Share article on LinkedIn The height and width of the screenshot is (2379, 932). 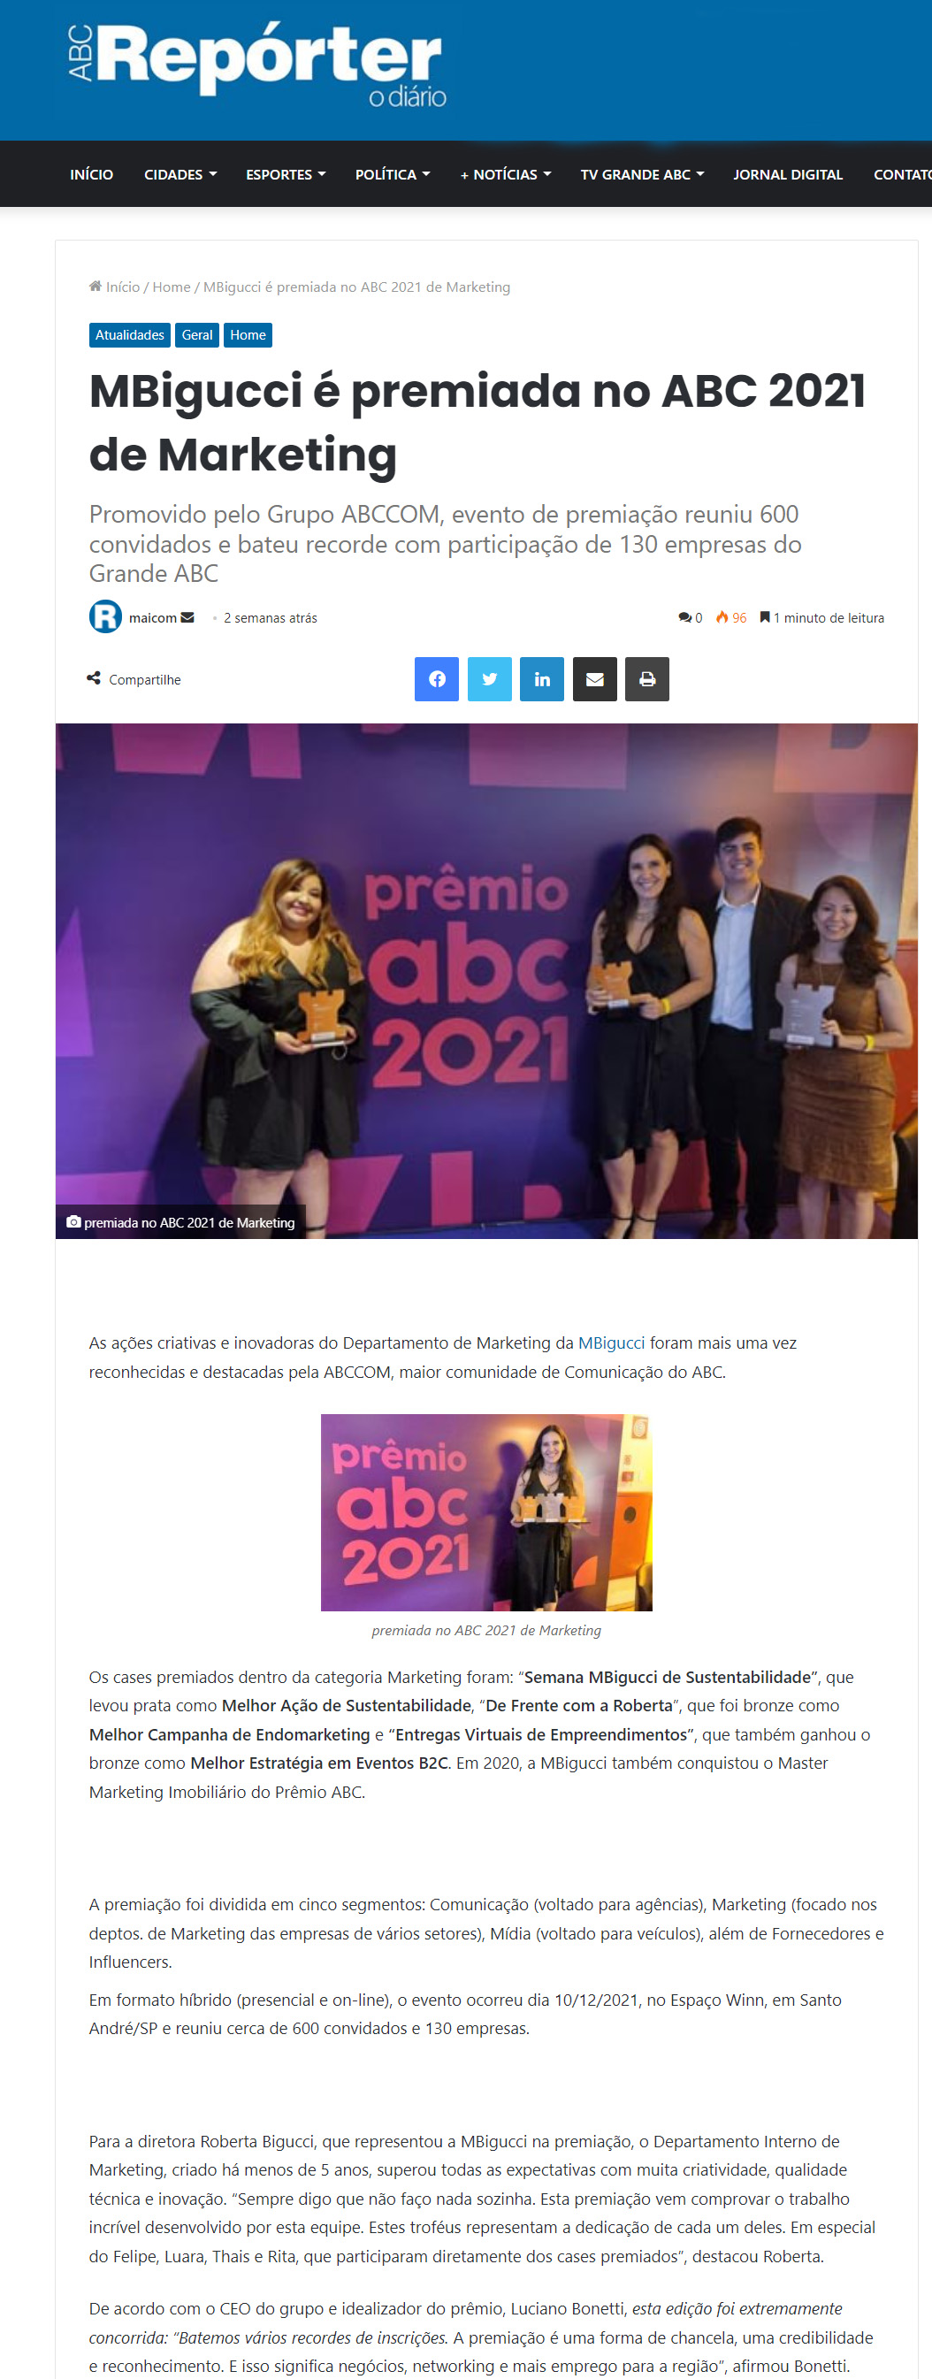(x=542, y=679)
